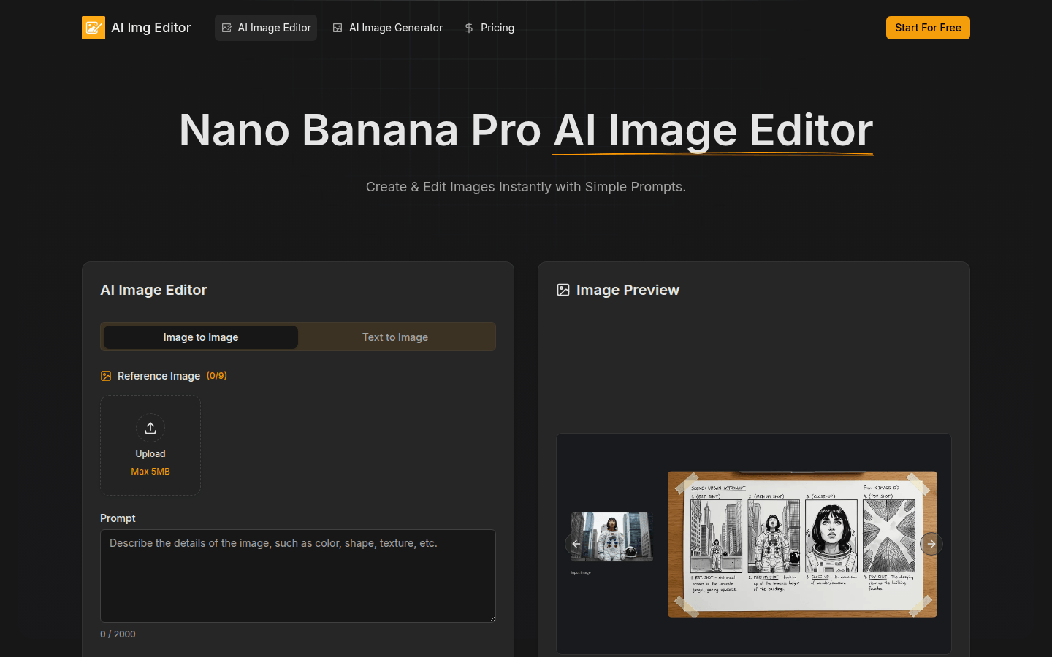Go to the Pricing page
1052x657 pixels.
(489, 28)
